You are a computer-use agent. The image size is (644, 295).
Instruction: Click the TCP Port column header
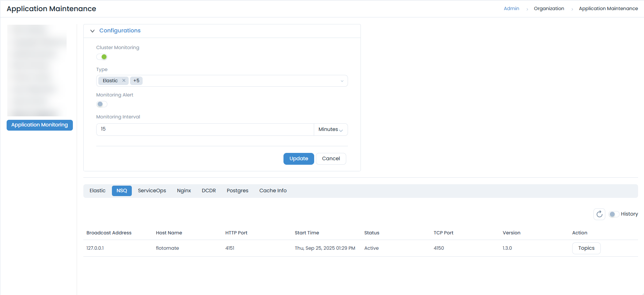tap(444, 233)
